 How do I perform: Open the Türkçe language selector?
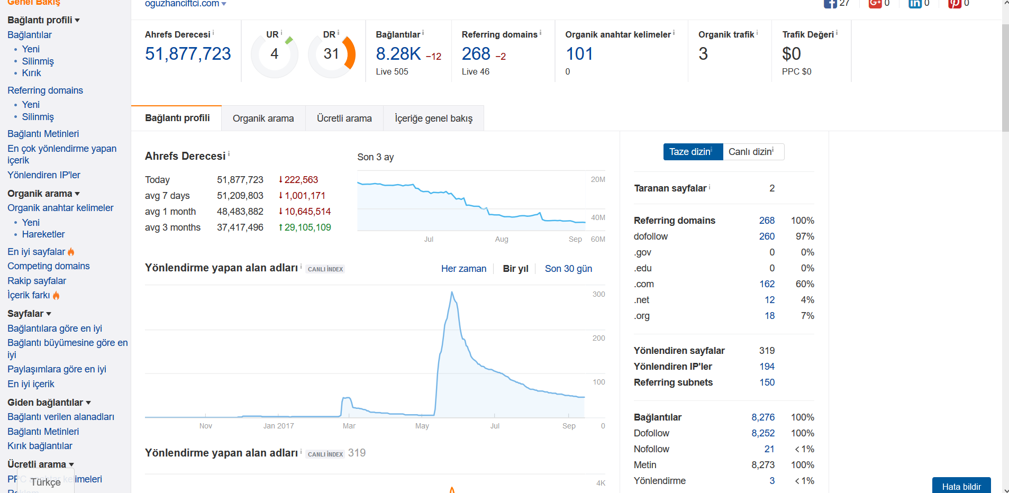pyautogui.click(x=46, y=482)
